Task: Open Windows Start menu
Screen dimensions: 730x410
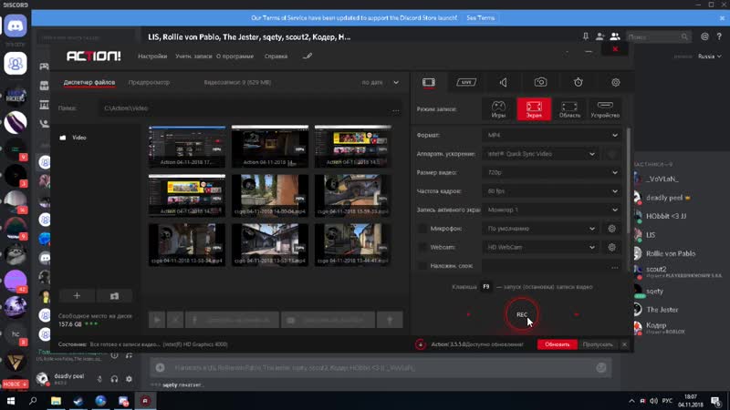Action: [10, 401]
